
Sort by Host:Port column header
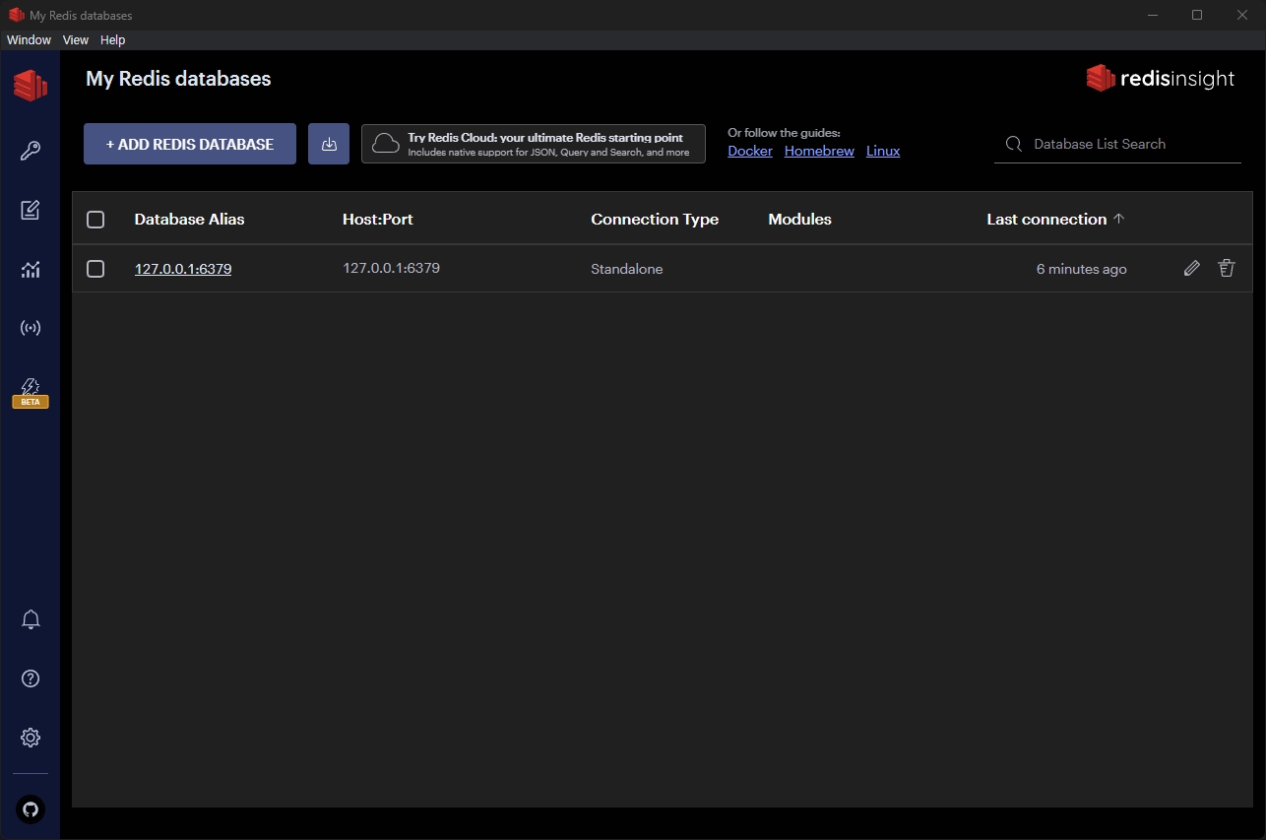[x=378, y=220]
